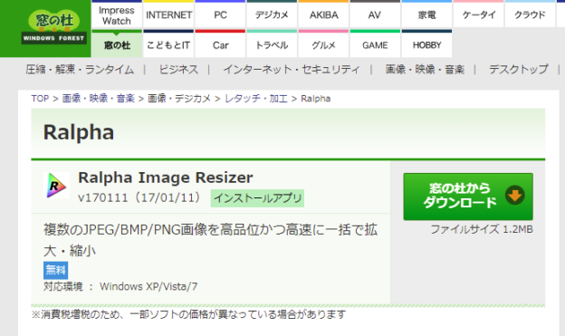The image size is (565, 336).
Task: Go to TOP breadcrumb link
Action: click(x=40, y=99)
